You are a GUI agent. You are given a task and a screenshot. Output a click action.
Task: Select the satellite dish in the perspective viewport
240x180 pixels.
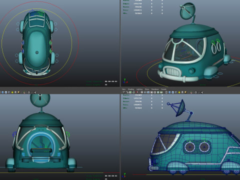pos(187,11)
